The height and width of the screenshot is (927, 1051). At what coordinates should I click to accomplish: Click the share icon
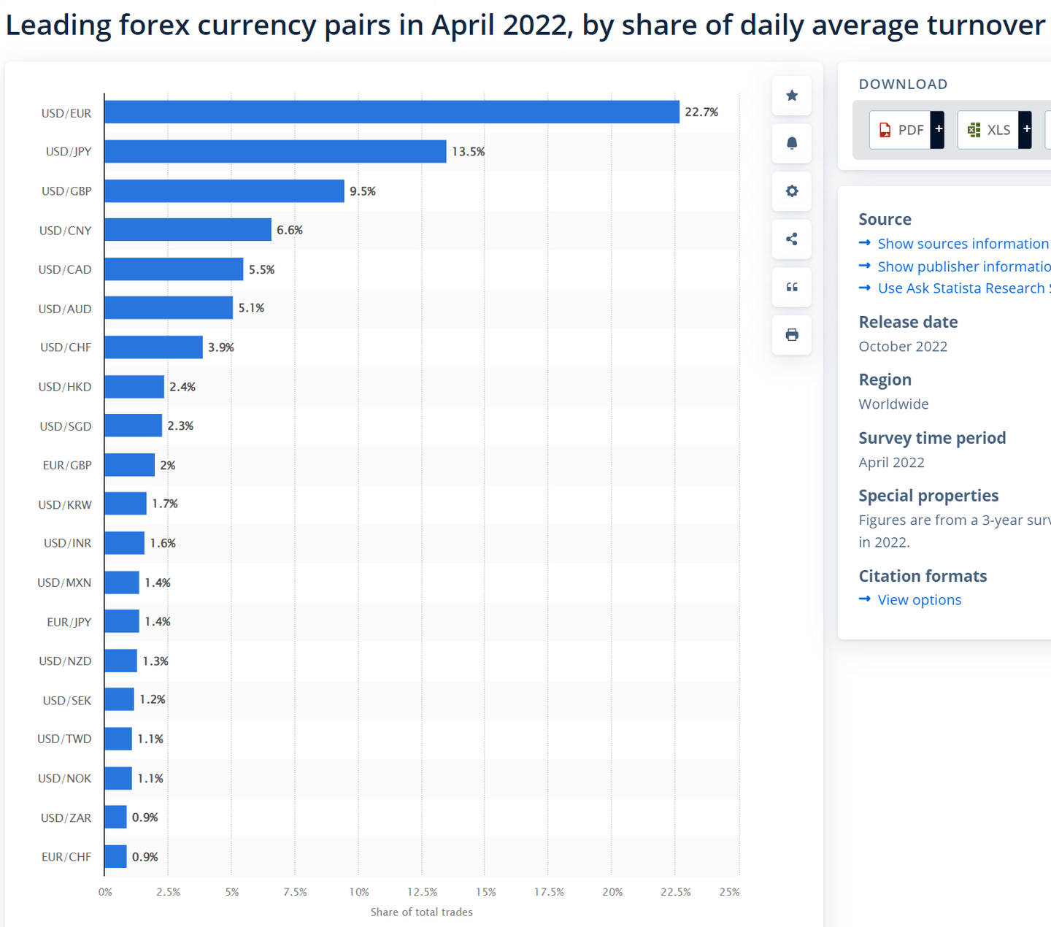791,239
